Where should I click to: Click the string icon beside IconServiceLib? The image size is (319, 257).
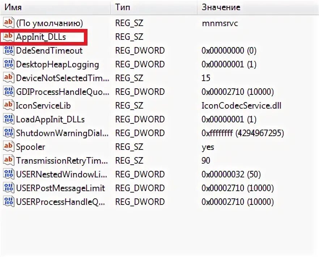click(8, 105)
